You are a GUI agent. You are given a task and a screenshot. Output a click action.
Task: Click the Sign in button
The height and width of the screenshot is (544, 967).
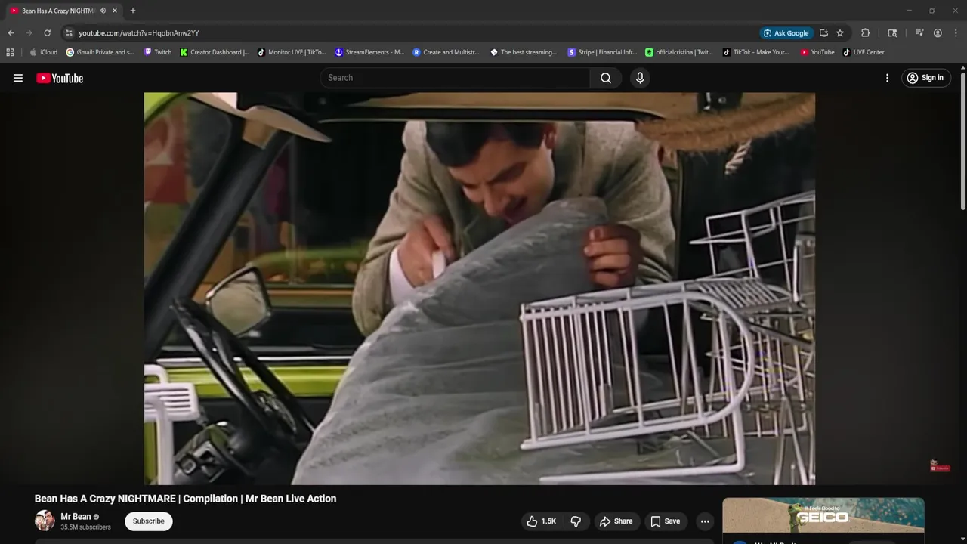925,78
